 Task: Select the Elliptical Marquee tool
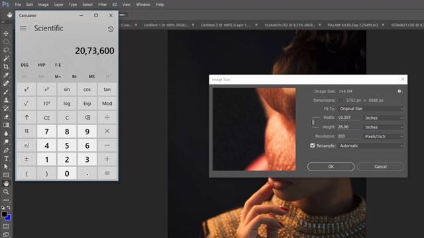click(6, 42)
